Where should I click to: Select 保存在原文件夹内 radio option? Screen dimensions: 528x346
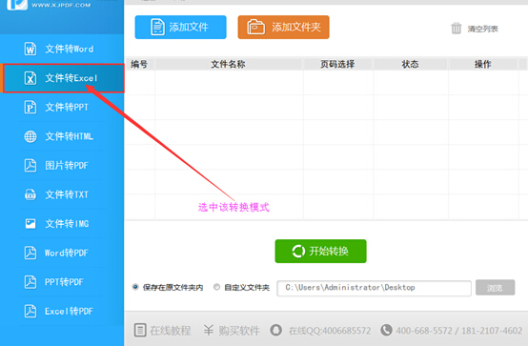pos(135,287)
